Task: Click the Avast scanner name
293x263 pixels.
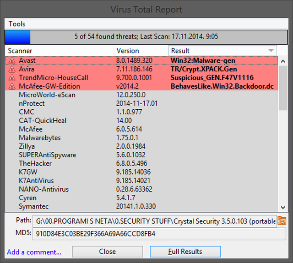Action: (x=27, y=61)
